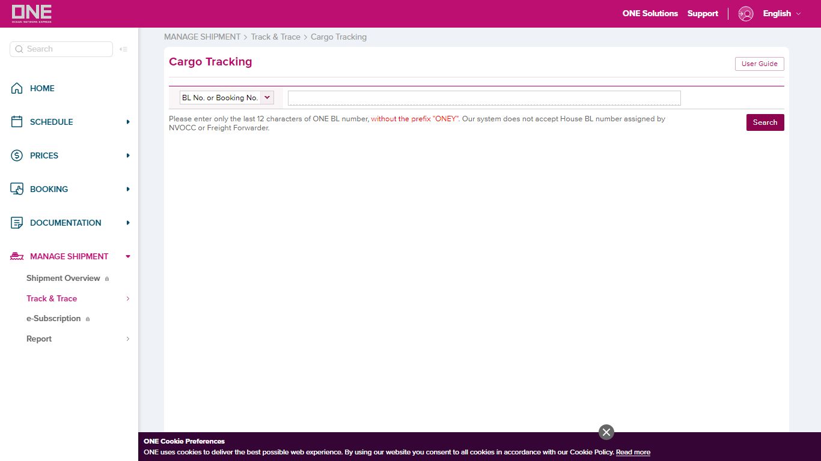The height and width of the screenshot is (461, 821).
Task: Click the Manage Shipment ship icon
Action: [17, 256]
